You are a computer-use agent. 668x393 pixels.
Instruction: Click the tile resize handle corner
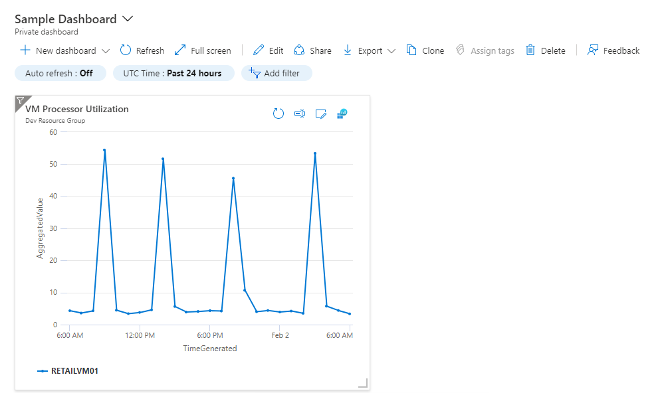point(363,383)
